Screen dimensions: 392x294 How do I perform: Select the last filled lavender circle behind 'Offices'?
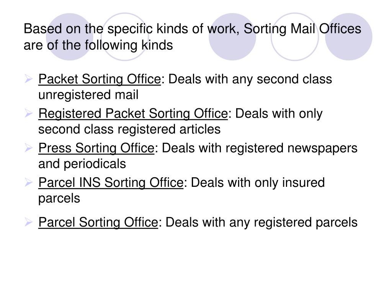click(349, 37)
